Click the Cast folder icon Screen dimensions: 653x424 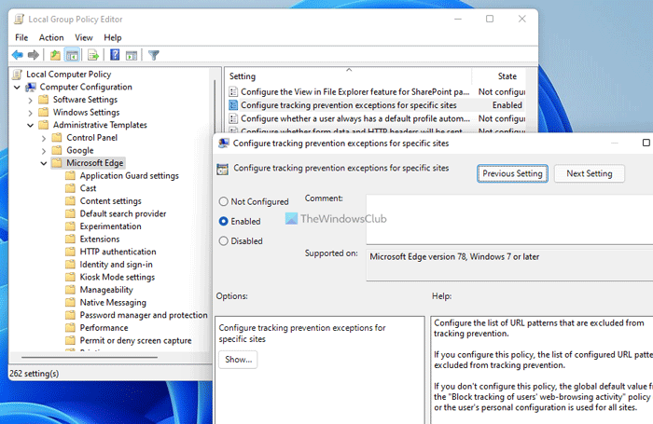70,188
